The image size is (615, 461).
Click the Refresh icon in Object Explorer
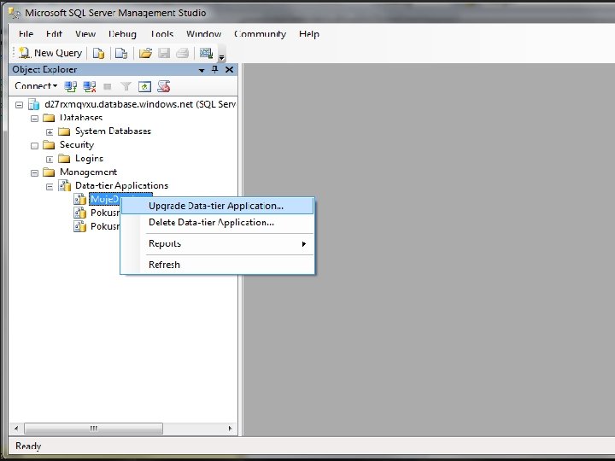[x=144, y=86]
